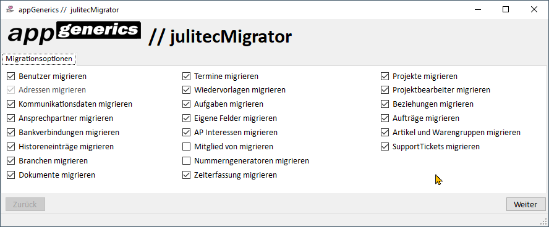Select the Migrationsoptionen tab
Image resolution: width=549 pixels, height=227 pixels.
[x=39, y=59]
